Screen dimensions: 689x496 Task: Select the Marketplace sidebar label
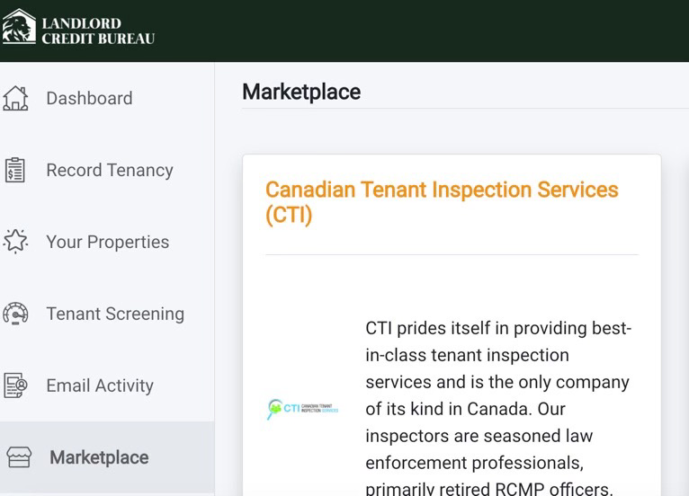pyautogui.click(x=99, y=457)
